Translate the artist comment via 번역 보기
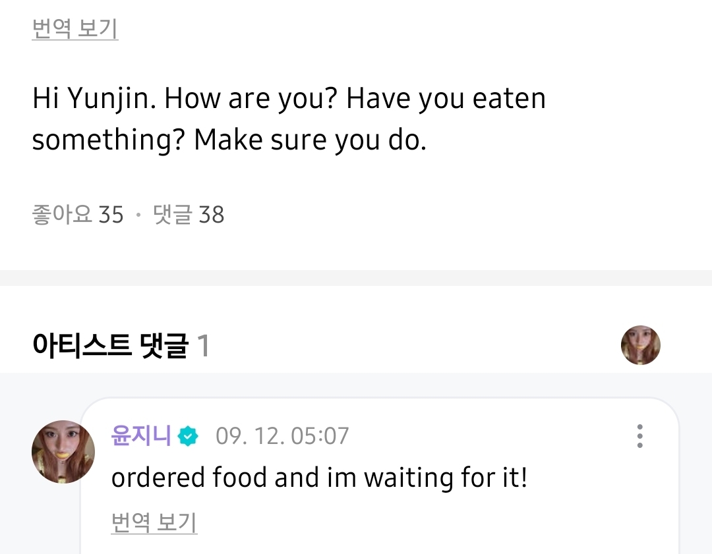Screen dimensions: 712x554 (x=154, y=522)
